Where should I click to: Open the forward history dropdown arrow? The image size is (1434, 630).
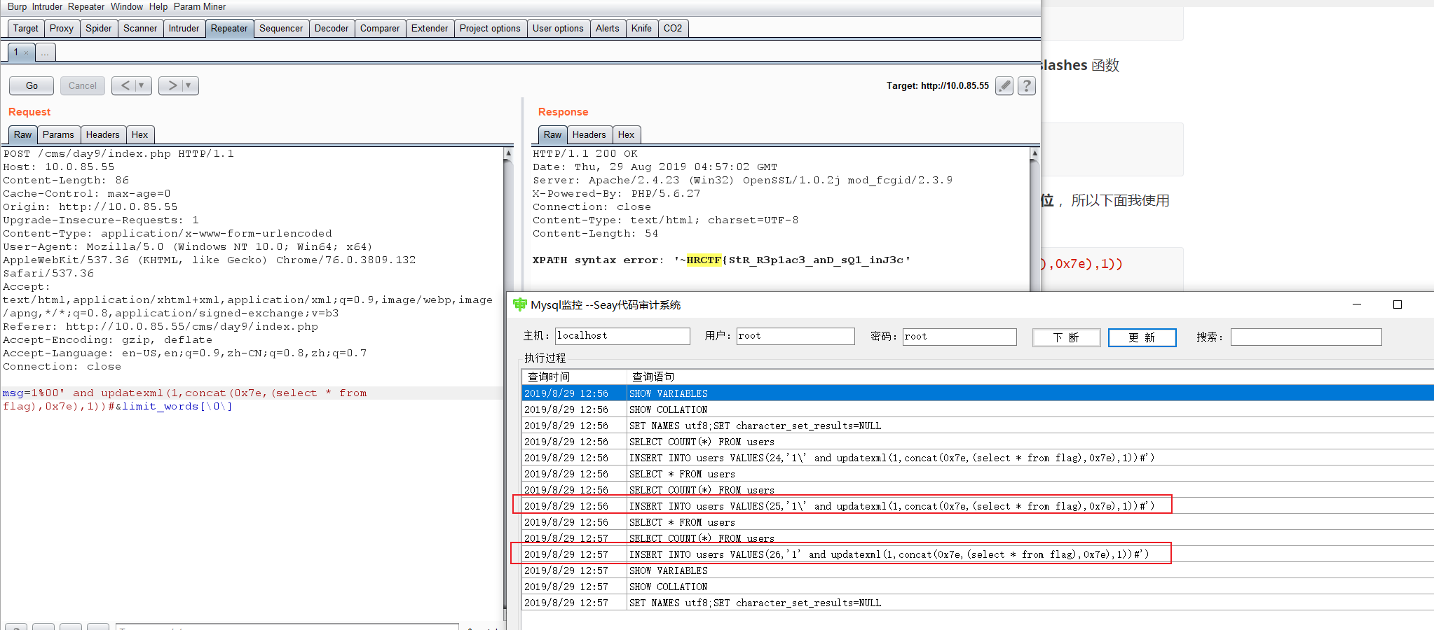[189, 85]
